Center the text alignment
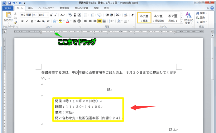 click(90, 21)
